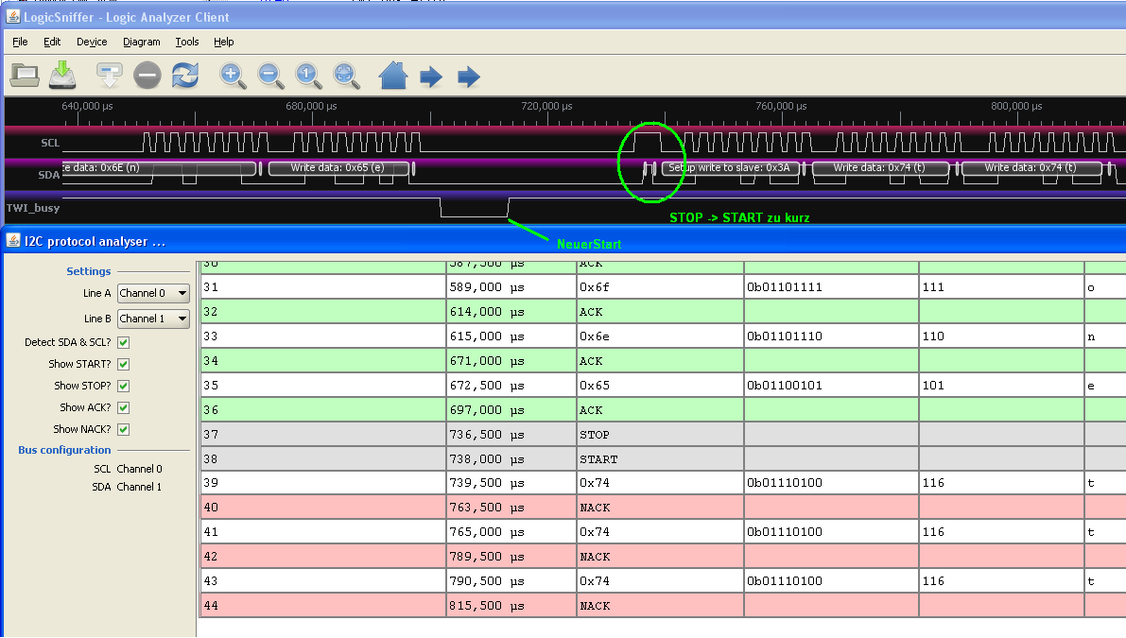This screenshot has height=638, width=1126.
Task: Click the Repeat capture refresh arrows icon
Action: (x=185, y=76)
